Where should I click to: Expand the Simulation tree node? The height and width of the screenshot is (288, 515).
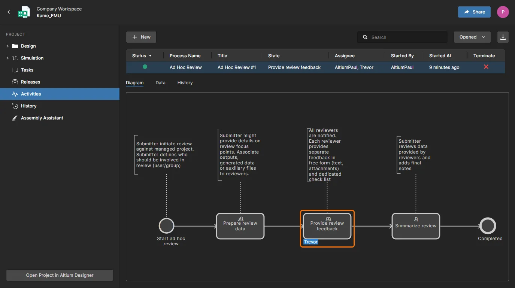(x=7, y=58)
